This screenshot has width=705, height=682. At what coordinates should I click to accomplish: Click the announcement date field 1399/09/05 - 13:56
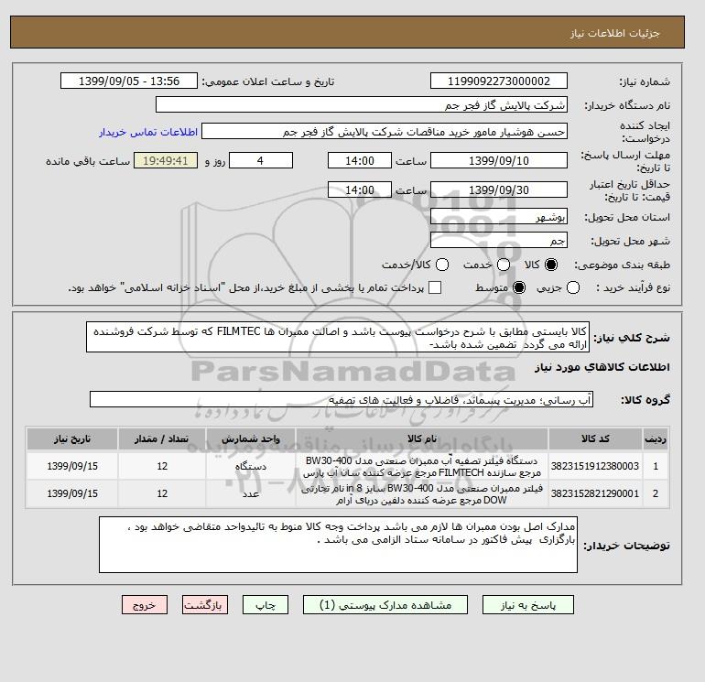click(x=129, y=81)
